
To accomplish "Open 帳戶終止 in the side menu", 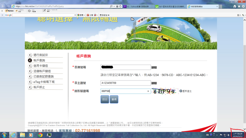I will click(39, 87).
